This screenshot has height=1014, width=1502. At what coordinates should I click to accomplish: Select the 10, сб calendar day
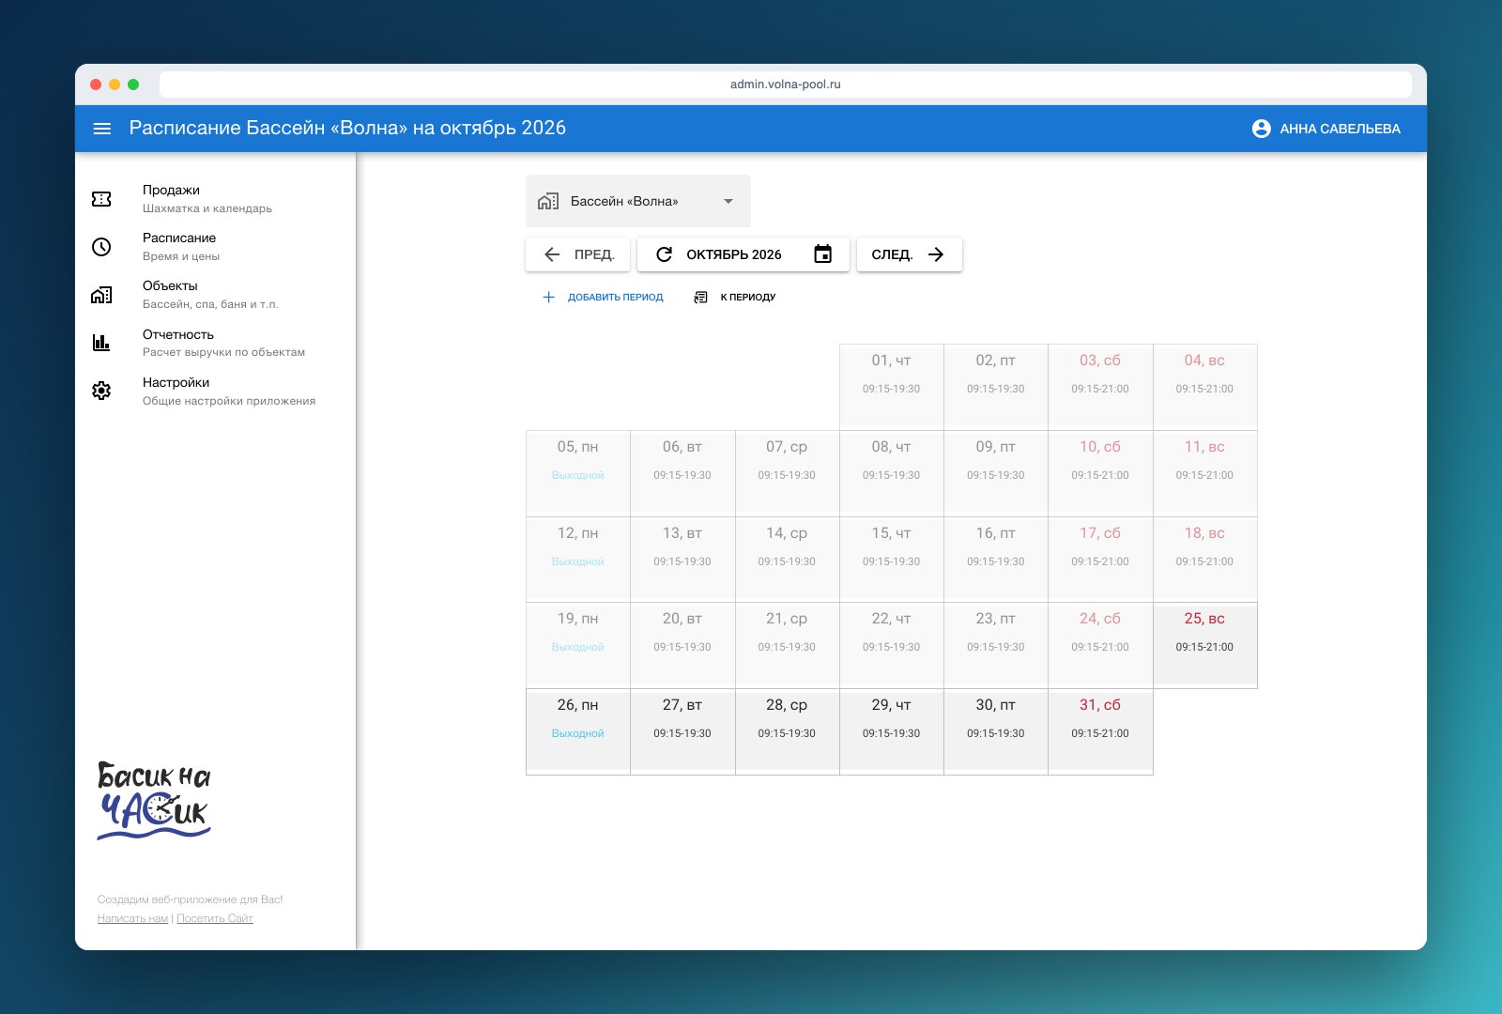1100,473
